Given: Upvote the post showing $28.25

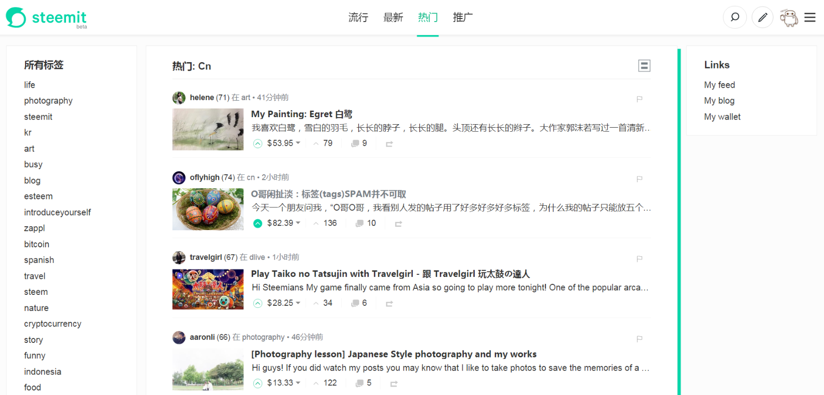Looking at the screenshot, I should (x=258, y=303).
